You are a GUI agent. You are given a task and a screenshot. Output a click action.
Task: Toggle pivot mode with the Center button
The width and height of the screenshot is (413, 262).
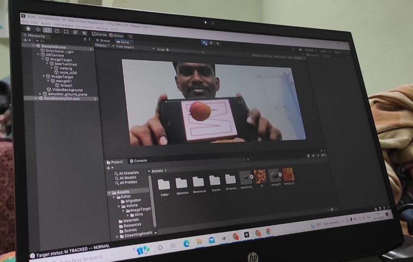(99, 34)
